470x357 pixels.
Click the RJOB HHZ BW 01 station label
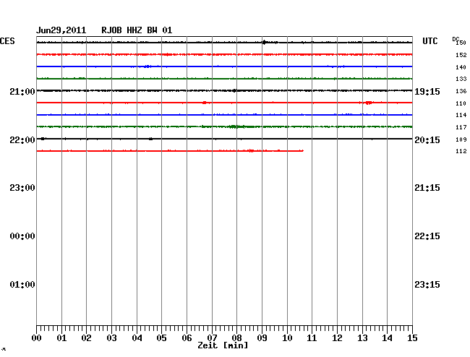(x=137, y=30)
